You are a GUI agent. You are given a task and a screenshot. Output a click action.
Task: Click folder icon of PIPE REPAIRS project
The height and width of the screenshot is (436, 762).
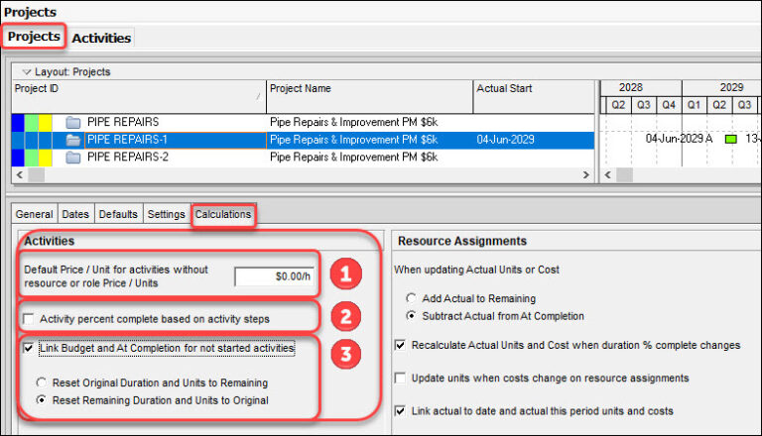[x=72, y=123]
